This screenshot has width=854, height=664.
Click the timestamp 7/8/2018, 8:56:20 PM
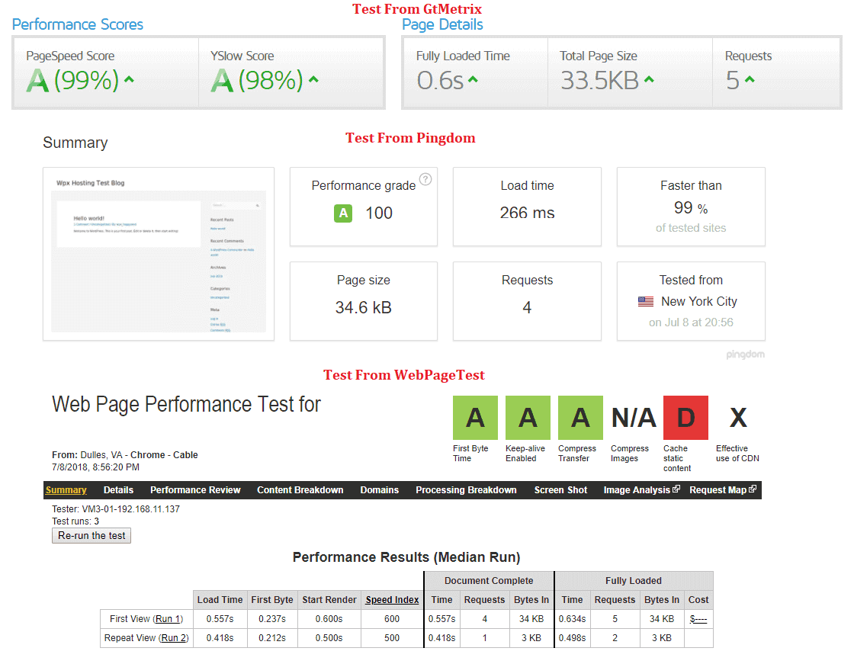click(x=95, y=467)
